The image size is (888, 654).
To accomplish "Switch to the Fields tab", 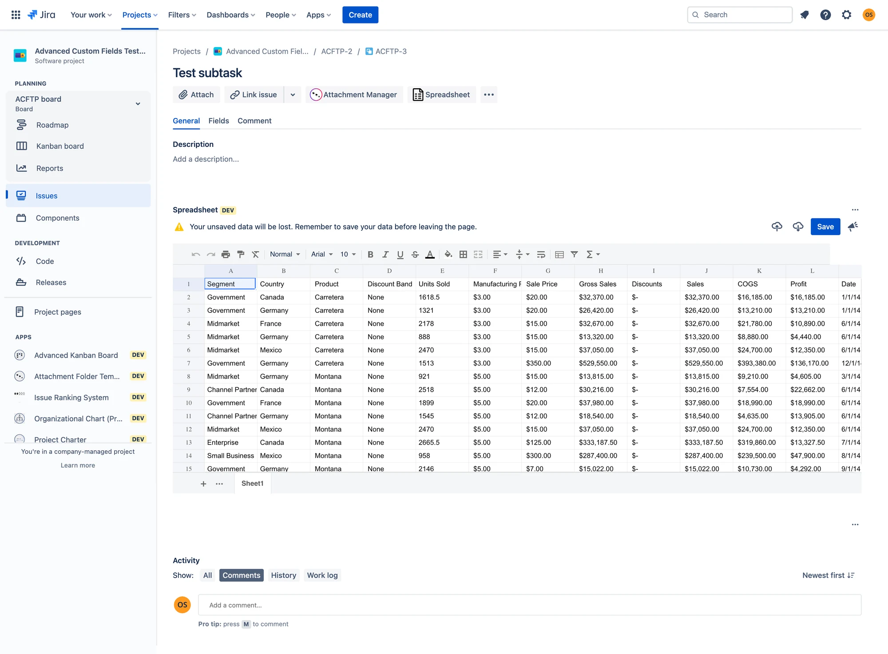I will [218, 121].
